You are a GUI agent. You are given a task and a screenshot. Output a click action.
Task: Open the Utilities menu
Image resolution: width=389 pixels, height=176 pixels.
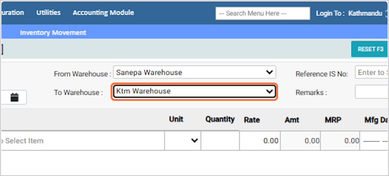pyautogui.click(x=48, y=13)
